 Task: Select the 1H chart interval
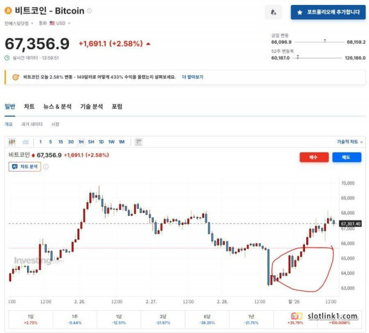pos(81,142)
